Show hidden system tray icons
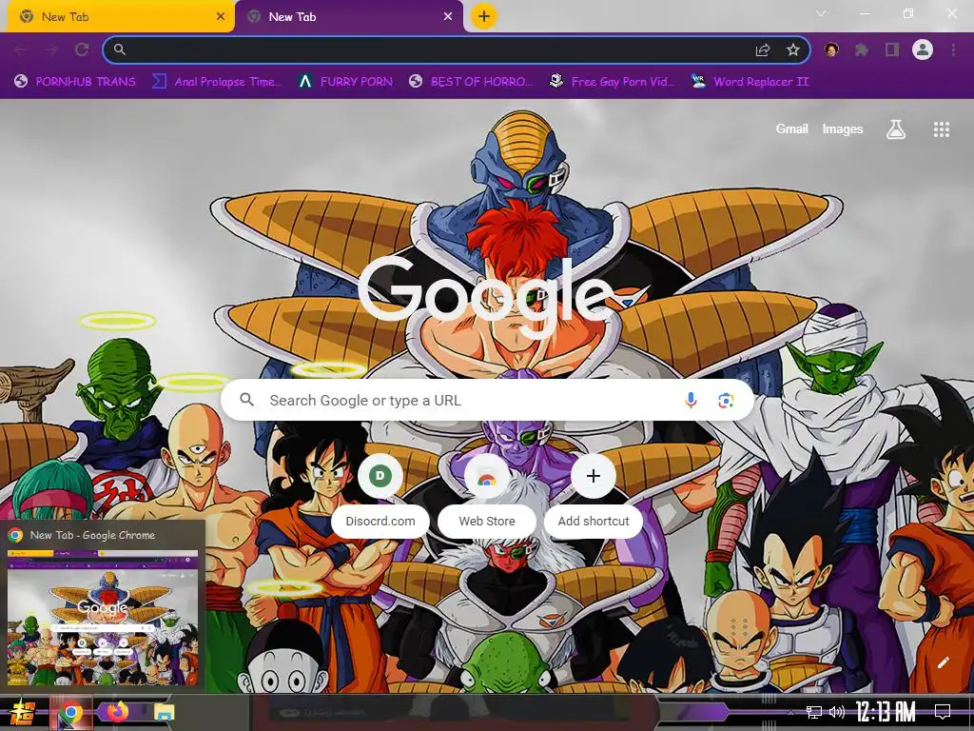974x731 pixels. (x=790, y=712)
